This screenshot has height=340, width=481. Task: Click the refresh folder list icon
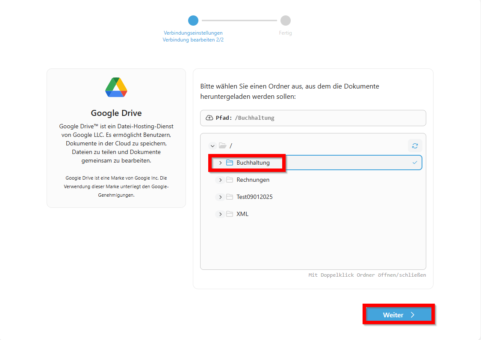click(415, 146)
